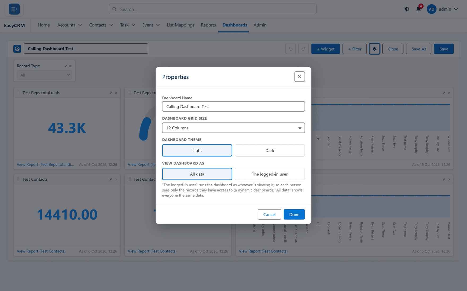Cancel the Properties dialog

point(269,215)
